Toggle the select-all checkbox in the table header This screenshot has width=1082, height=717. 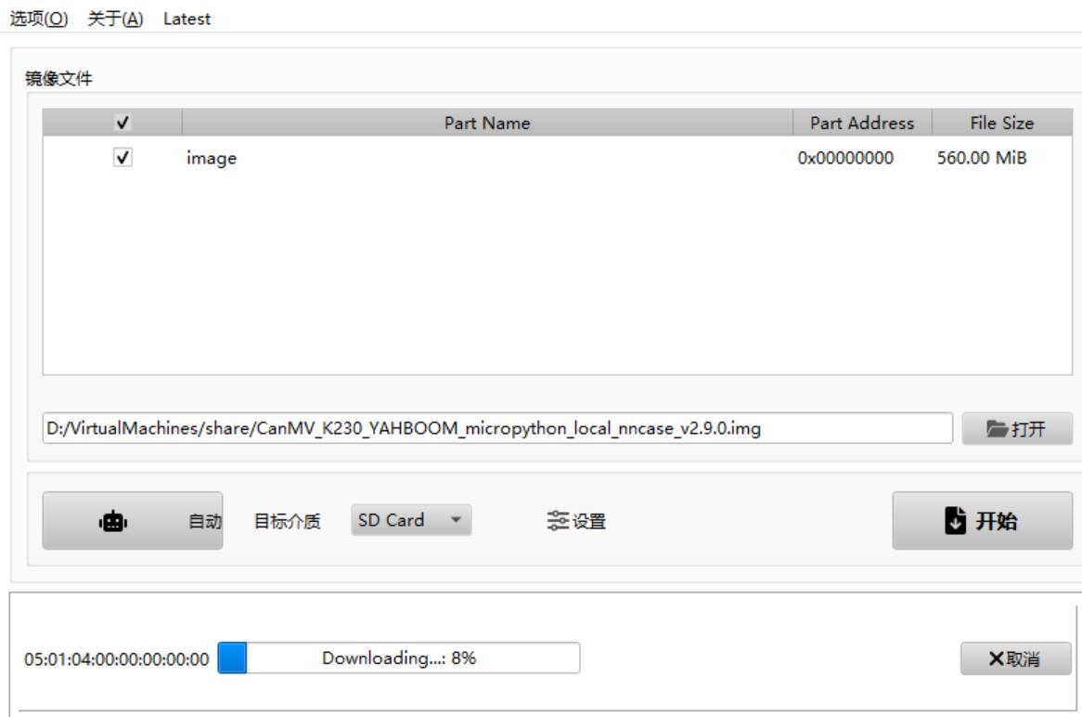click(119, 123)
